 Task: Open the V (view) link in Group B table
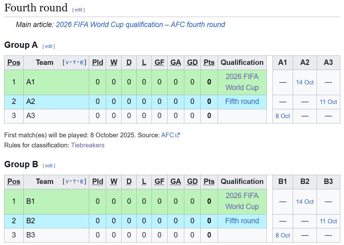(x=67, y=182)
